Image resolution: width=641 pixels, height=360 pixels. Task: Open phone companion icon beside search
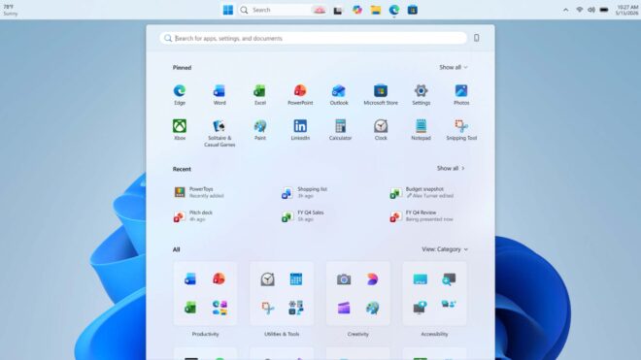[476, 38]
